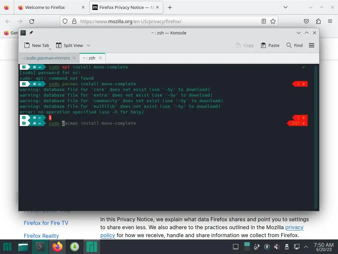Viewport: 338px width, 254px height.
Task: Select the ~ : zsh Konsole tab
Action: point(89,58)
